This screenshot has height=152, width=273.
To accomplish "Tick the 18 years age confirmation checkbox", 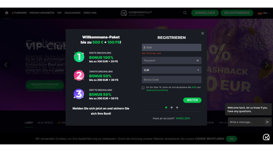I will pos(143,88).
